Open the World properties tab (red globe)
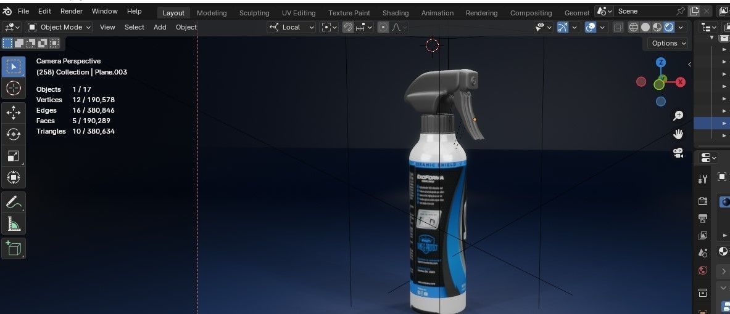This screenshot has width=730, height=314. (x=703, y=270)
